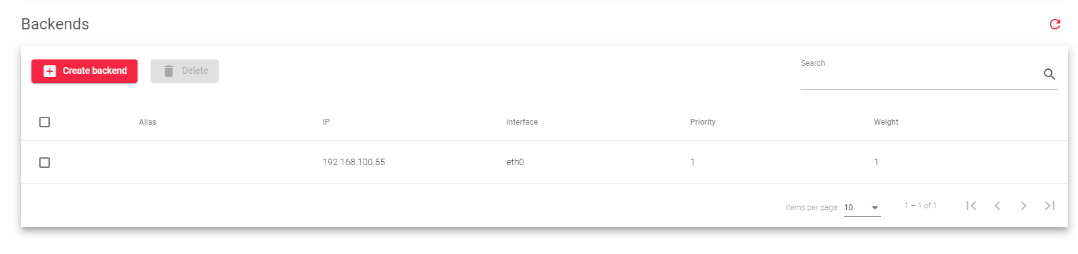The height and width of the screenshot is (254, 1078).
Task: Sort by Weight column header
Action: coord(886,122)
